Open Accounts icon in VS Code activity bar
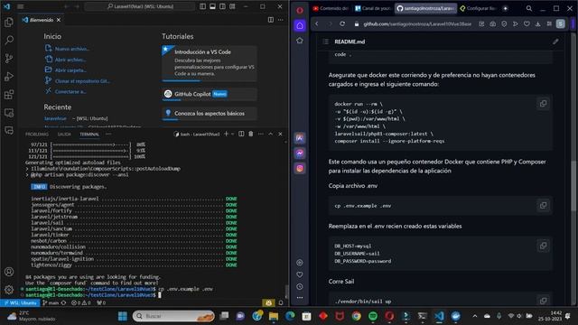This screenshot has height=325, width=578. tap(9, 272)
